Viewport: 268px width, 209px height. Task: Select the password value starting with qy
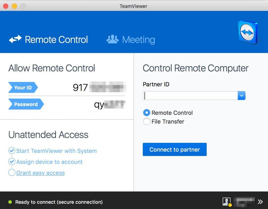pos(110,104)
